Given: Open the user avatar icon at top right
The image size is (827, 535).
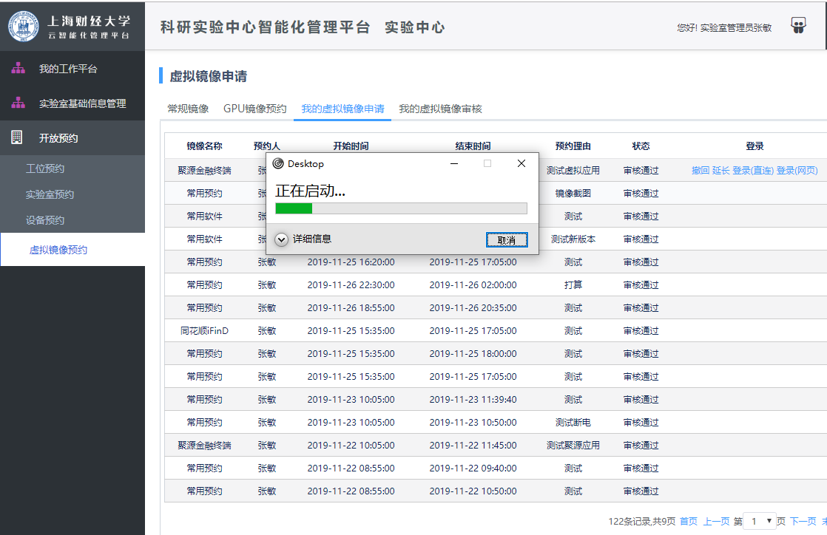Looking at the screenshot, I should pyautogui.click(x=798, y=26).
